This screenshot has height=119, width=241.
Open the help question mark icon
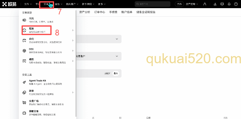click(236, 4)
